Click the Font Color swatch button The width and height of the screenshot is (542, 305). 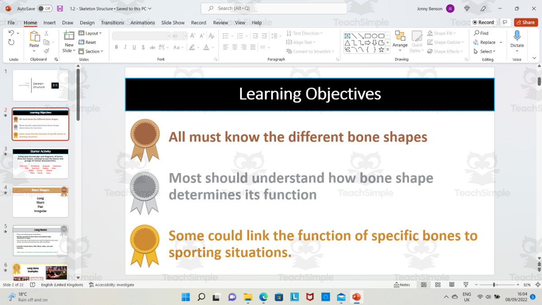click(x=206, y=47)
